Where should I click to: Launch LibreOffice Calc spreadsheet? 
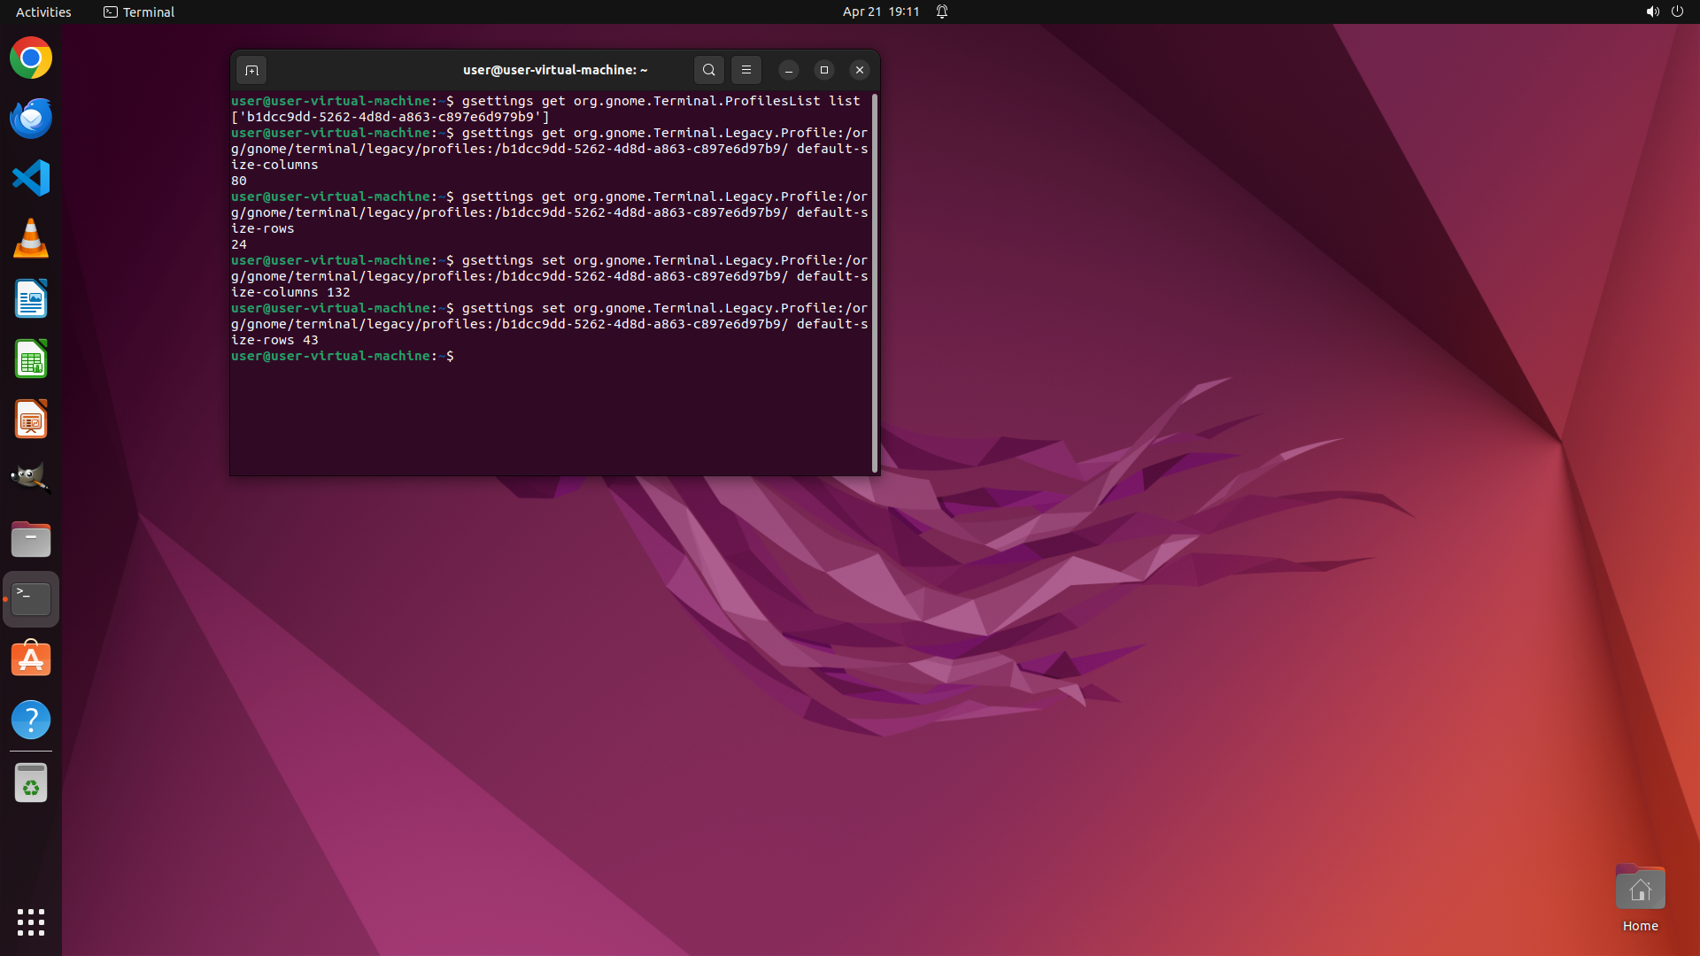coord(31,359)
